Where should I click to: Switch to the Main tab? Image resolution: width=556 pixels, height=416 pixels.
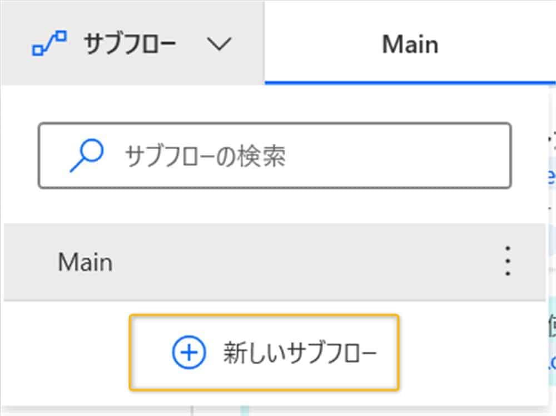[410, 44]
